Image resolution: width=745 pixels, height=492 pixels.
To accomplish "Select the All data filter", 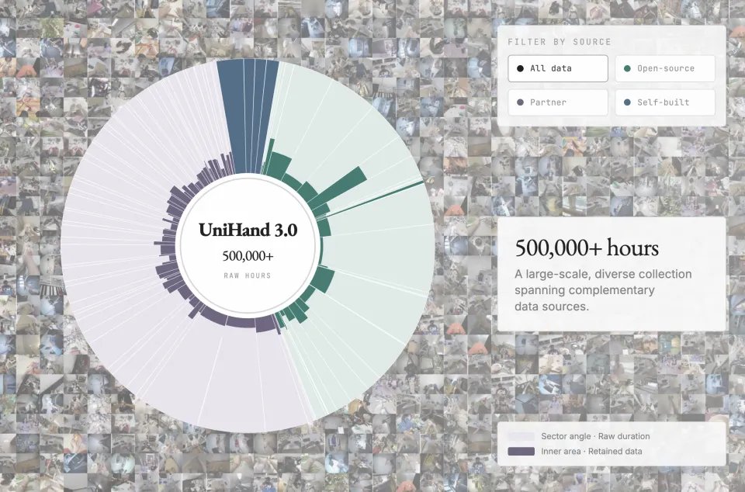I will click(558, 68).
